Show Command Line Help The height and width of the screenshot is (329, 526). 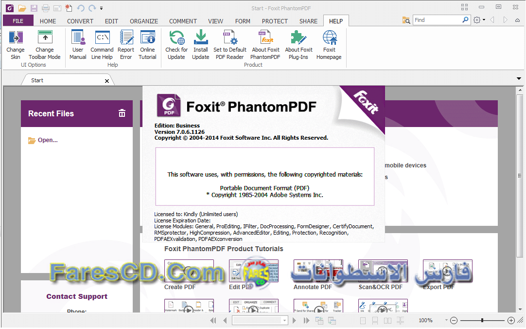pyautogui.click(x=102, y=45)
